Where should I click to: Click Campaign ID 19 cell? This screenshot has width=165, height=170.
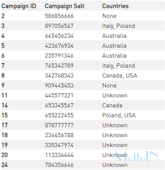click(x=5, y=145)
